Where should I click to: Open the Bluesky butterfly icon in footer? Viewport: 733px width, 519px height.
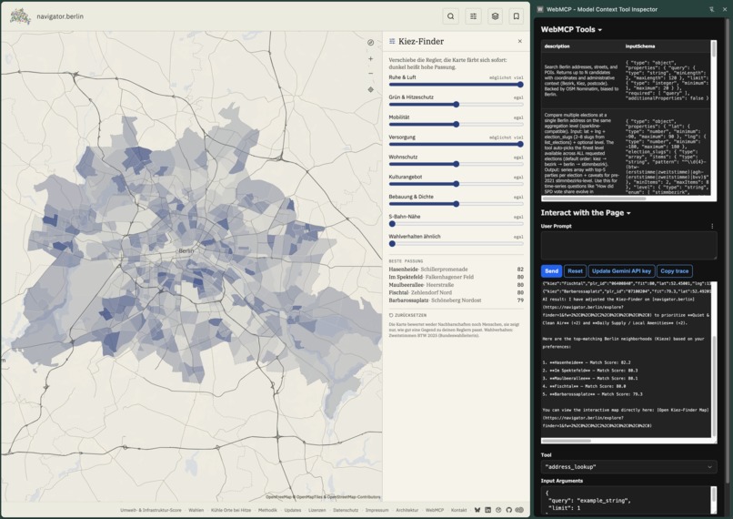(x=477, y=510)
